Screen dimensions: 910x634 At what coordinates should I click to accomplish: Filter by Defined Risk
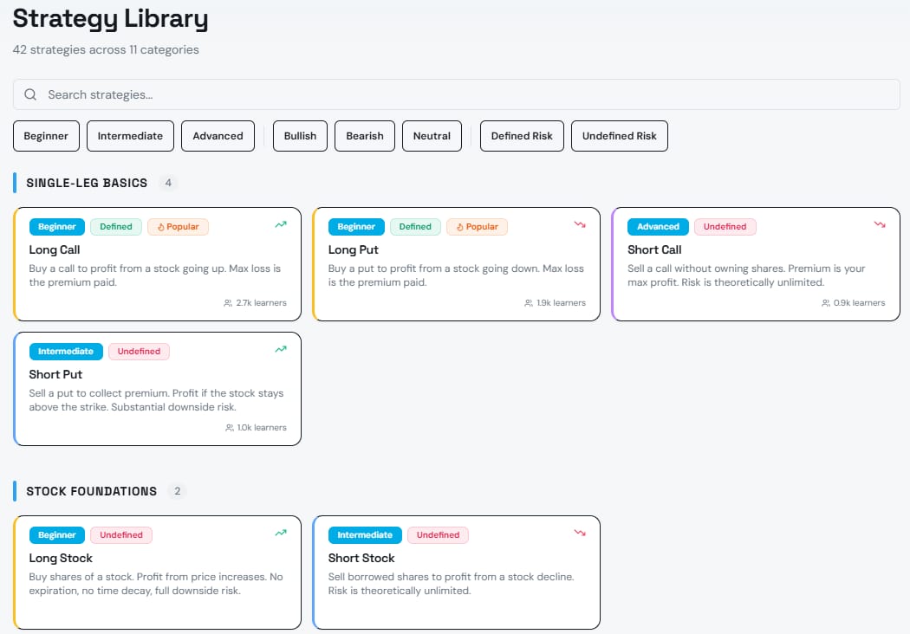522,136
